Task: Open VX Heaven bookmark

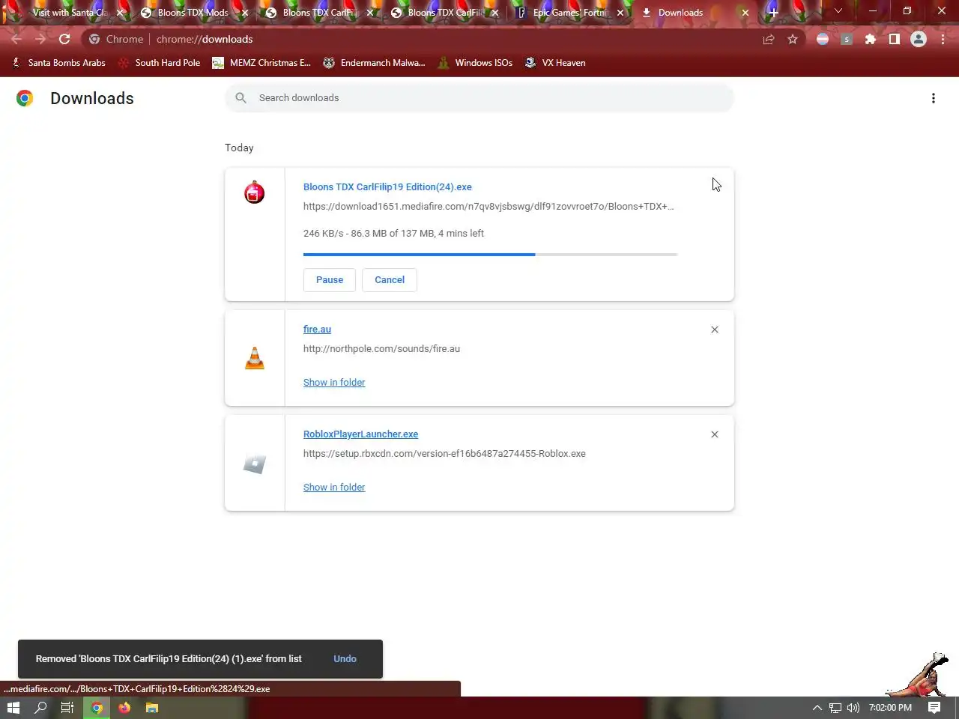Action: [x=555, y=63]
